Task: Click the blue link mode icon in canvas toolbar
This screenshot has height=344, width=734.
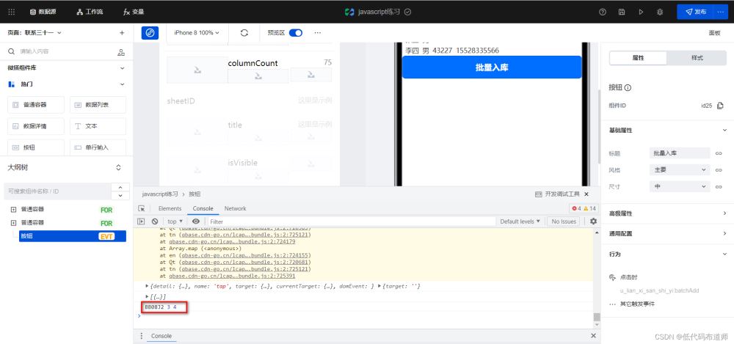Action: (x=150, y=33)
